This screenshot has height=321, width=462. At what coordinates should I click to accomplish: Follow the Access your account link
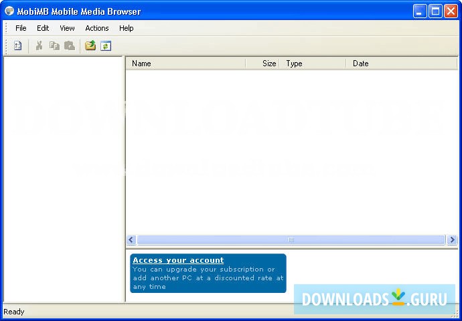coord(178,260)
